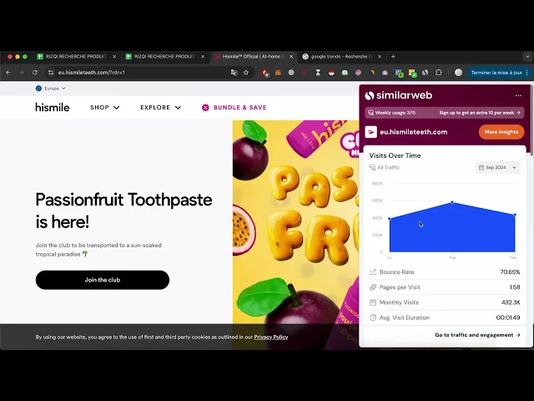Click the Pages per Visit row

point(445,287)
